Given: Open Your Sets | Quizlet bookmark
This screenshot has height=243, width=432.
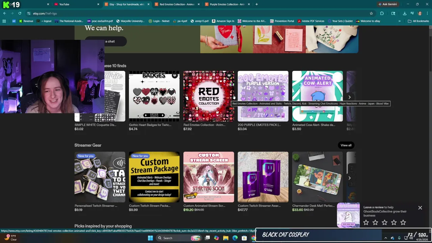Looking at the screenshot, I should (340, 21).
